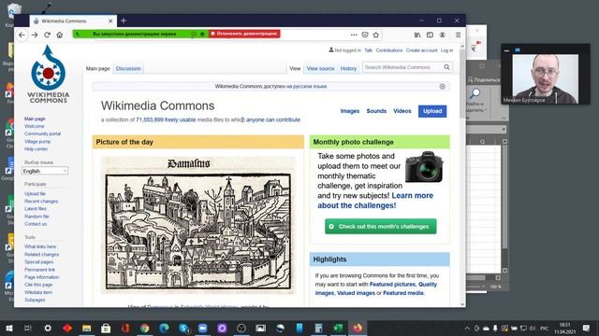
Task: Open the Create account link
Action: [421, 50]
